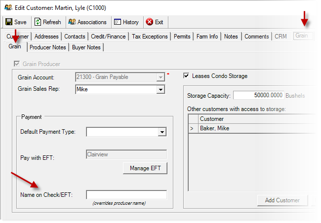Switch to the Customer tab
The width and height of the screenshot is (321, 223).
tap(18, 37)
